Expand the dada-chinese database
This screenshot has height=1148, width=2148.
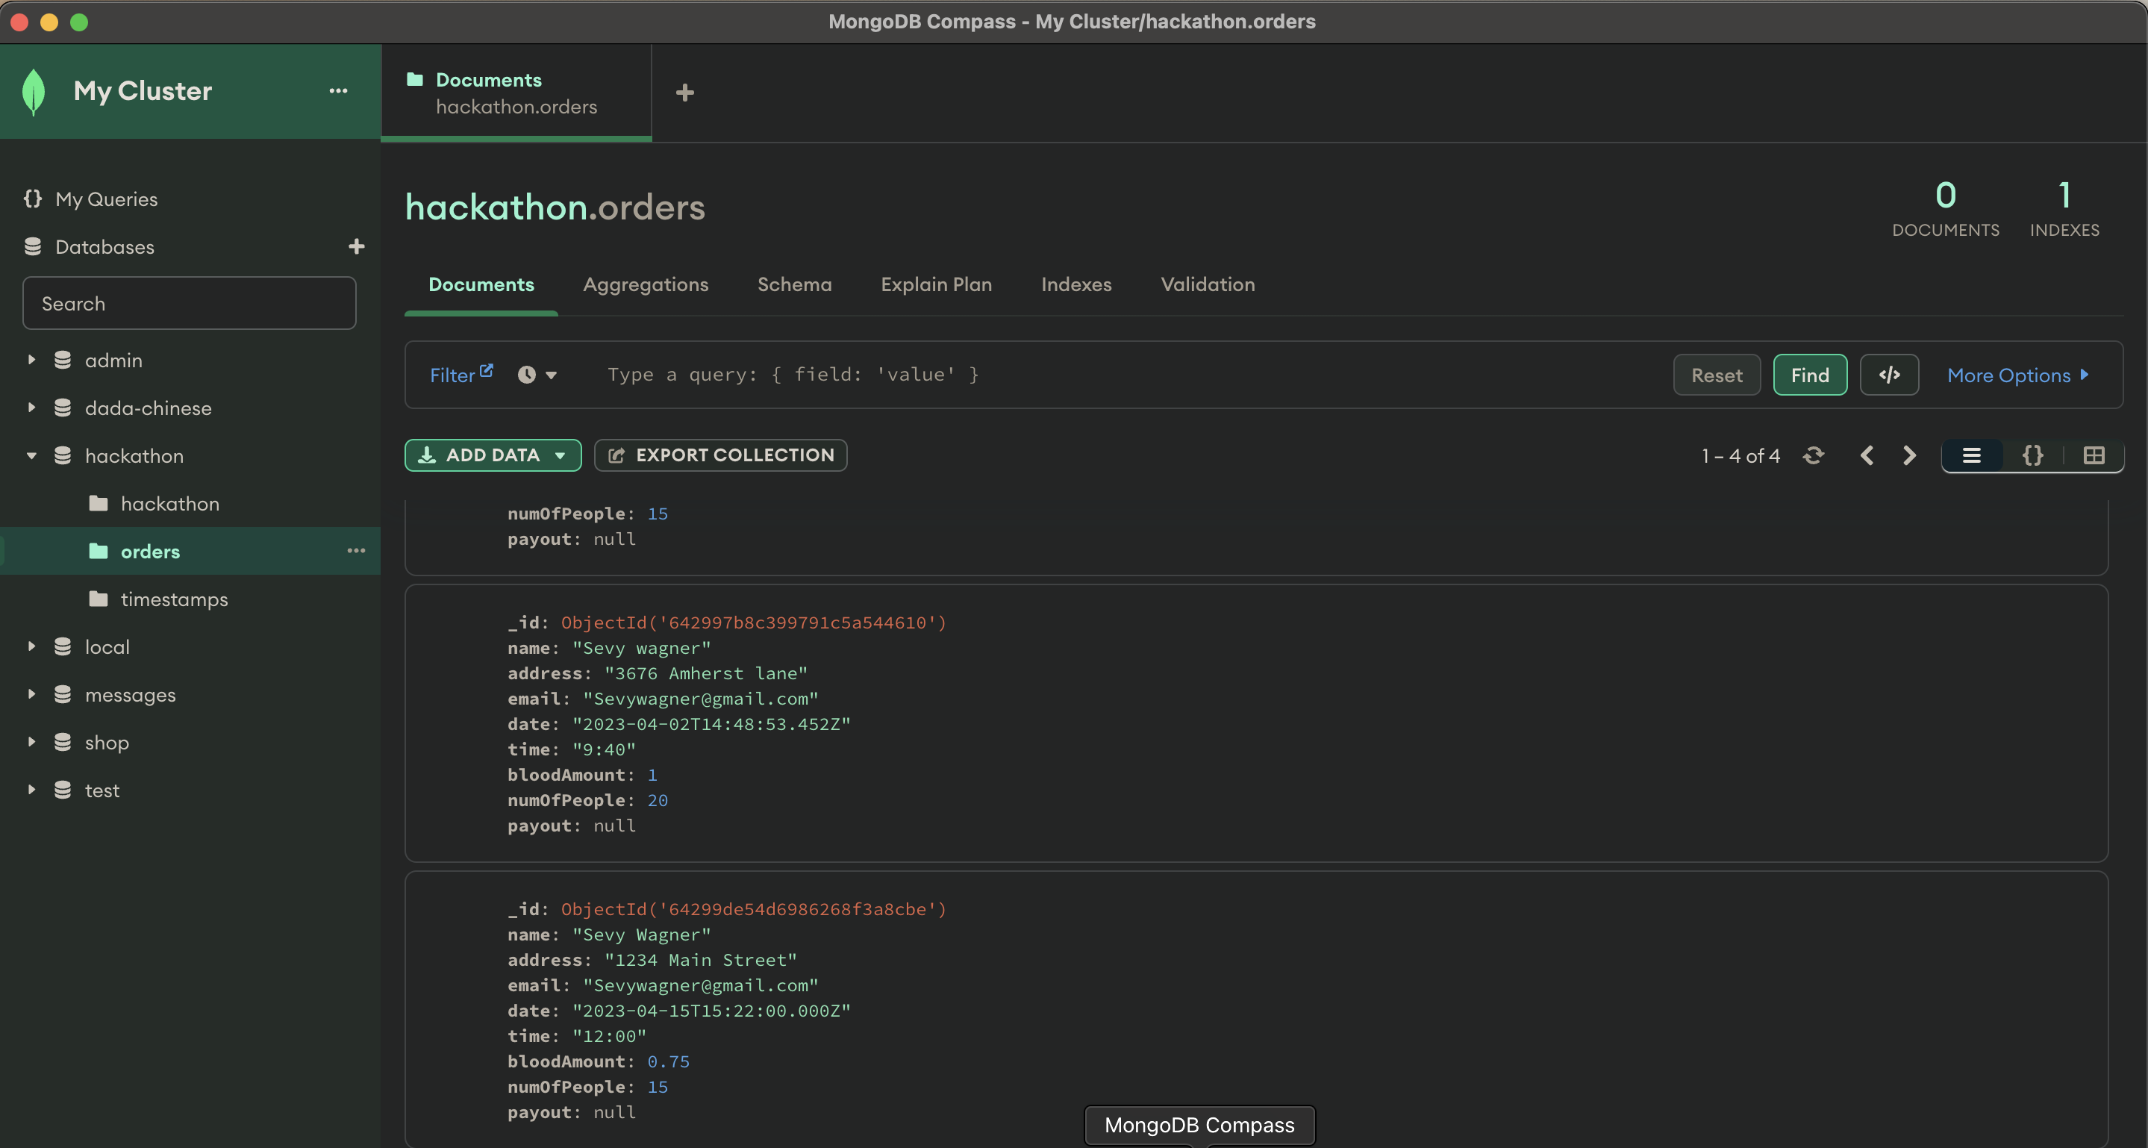coord(31,408)
